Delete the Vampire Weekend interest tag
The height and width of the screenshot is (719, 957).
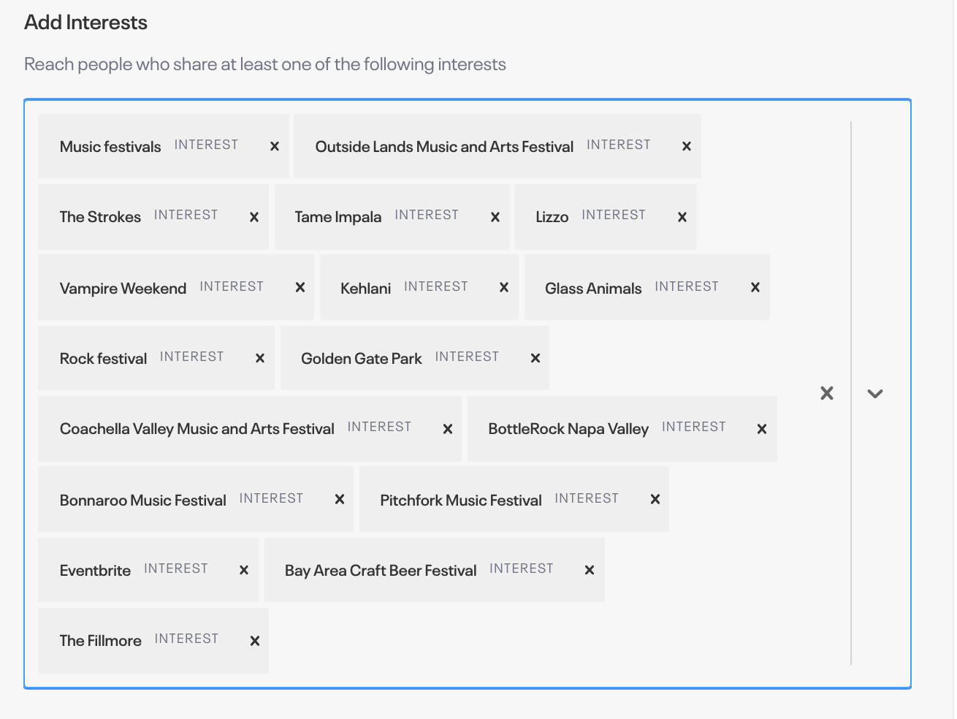[x=300, y=287]
